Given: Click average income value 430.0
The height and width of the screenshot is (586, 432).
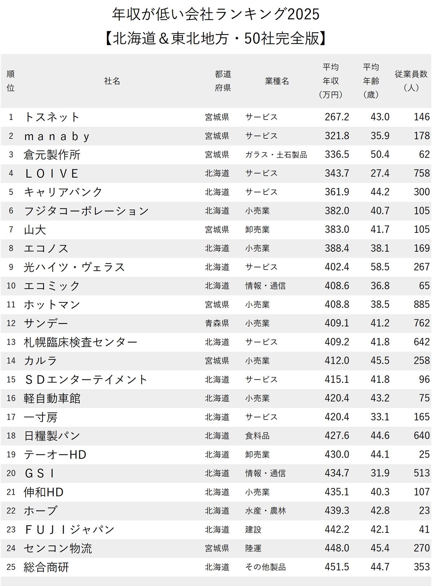Looking at the screenshot, I should pos(337,454).
